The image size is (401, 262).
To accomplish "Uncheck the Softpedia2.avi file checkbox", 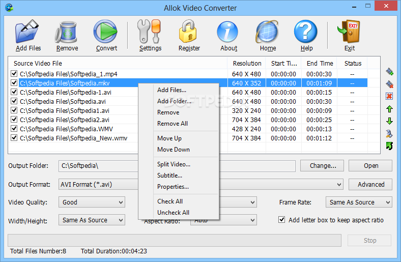I will (14, 120).
